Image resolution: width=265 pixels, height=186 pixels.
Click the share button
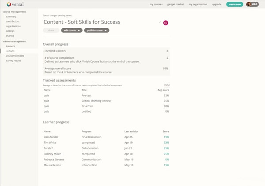point(51,30)
